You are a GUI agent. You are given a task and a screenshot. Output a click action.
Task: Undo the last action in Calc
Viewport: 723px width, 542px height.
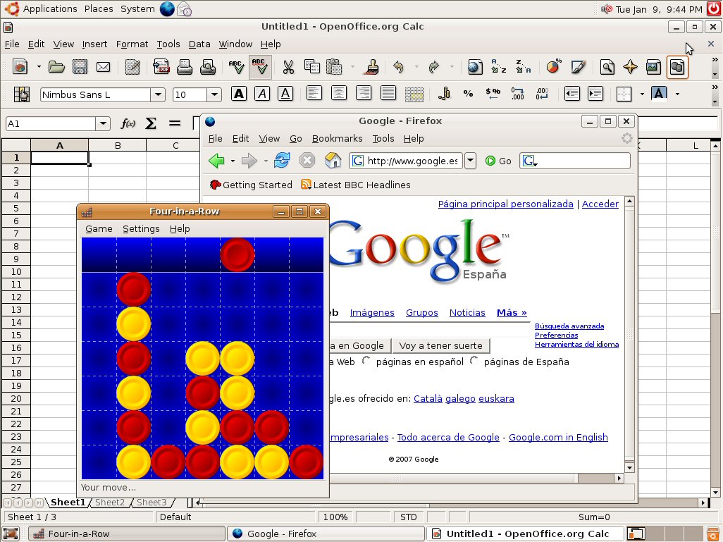[399, 68]
